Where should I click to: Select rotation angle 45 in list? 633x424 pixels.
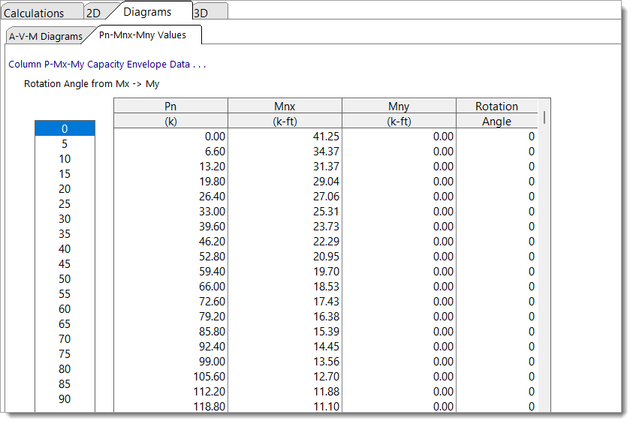pos(65,263)
